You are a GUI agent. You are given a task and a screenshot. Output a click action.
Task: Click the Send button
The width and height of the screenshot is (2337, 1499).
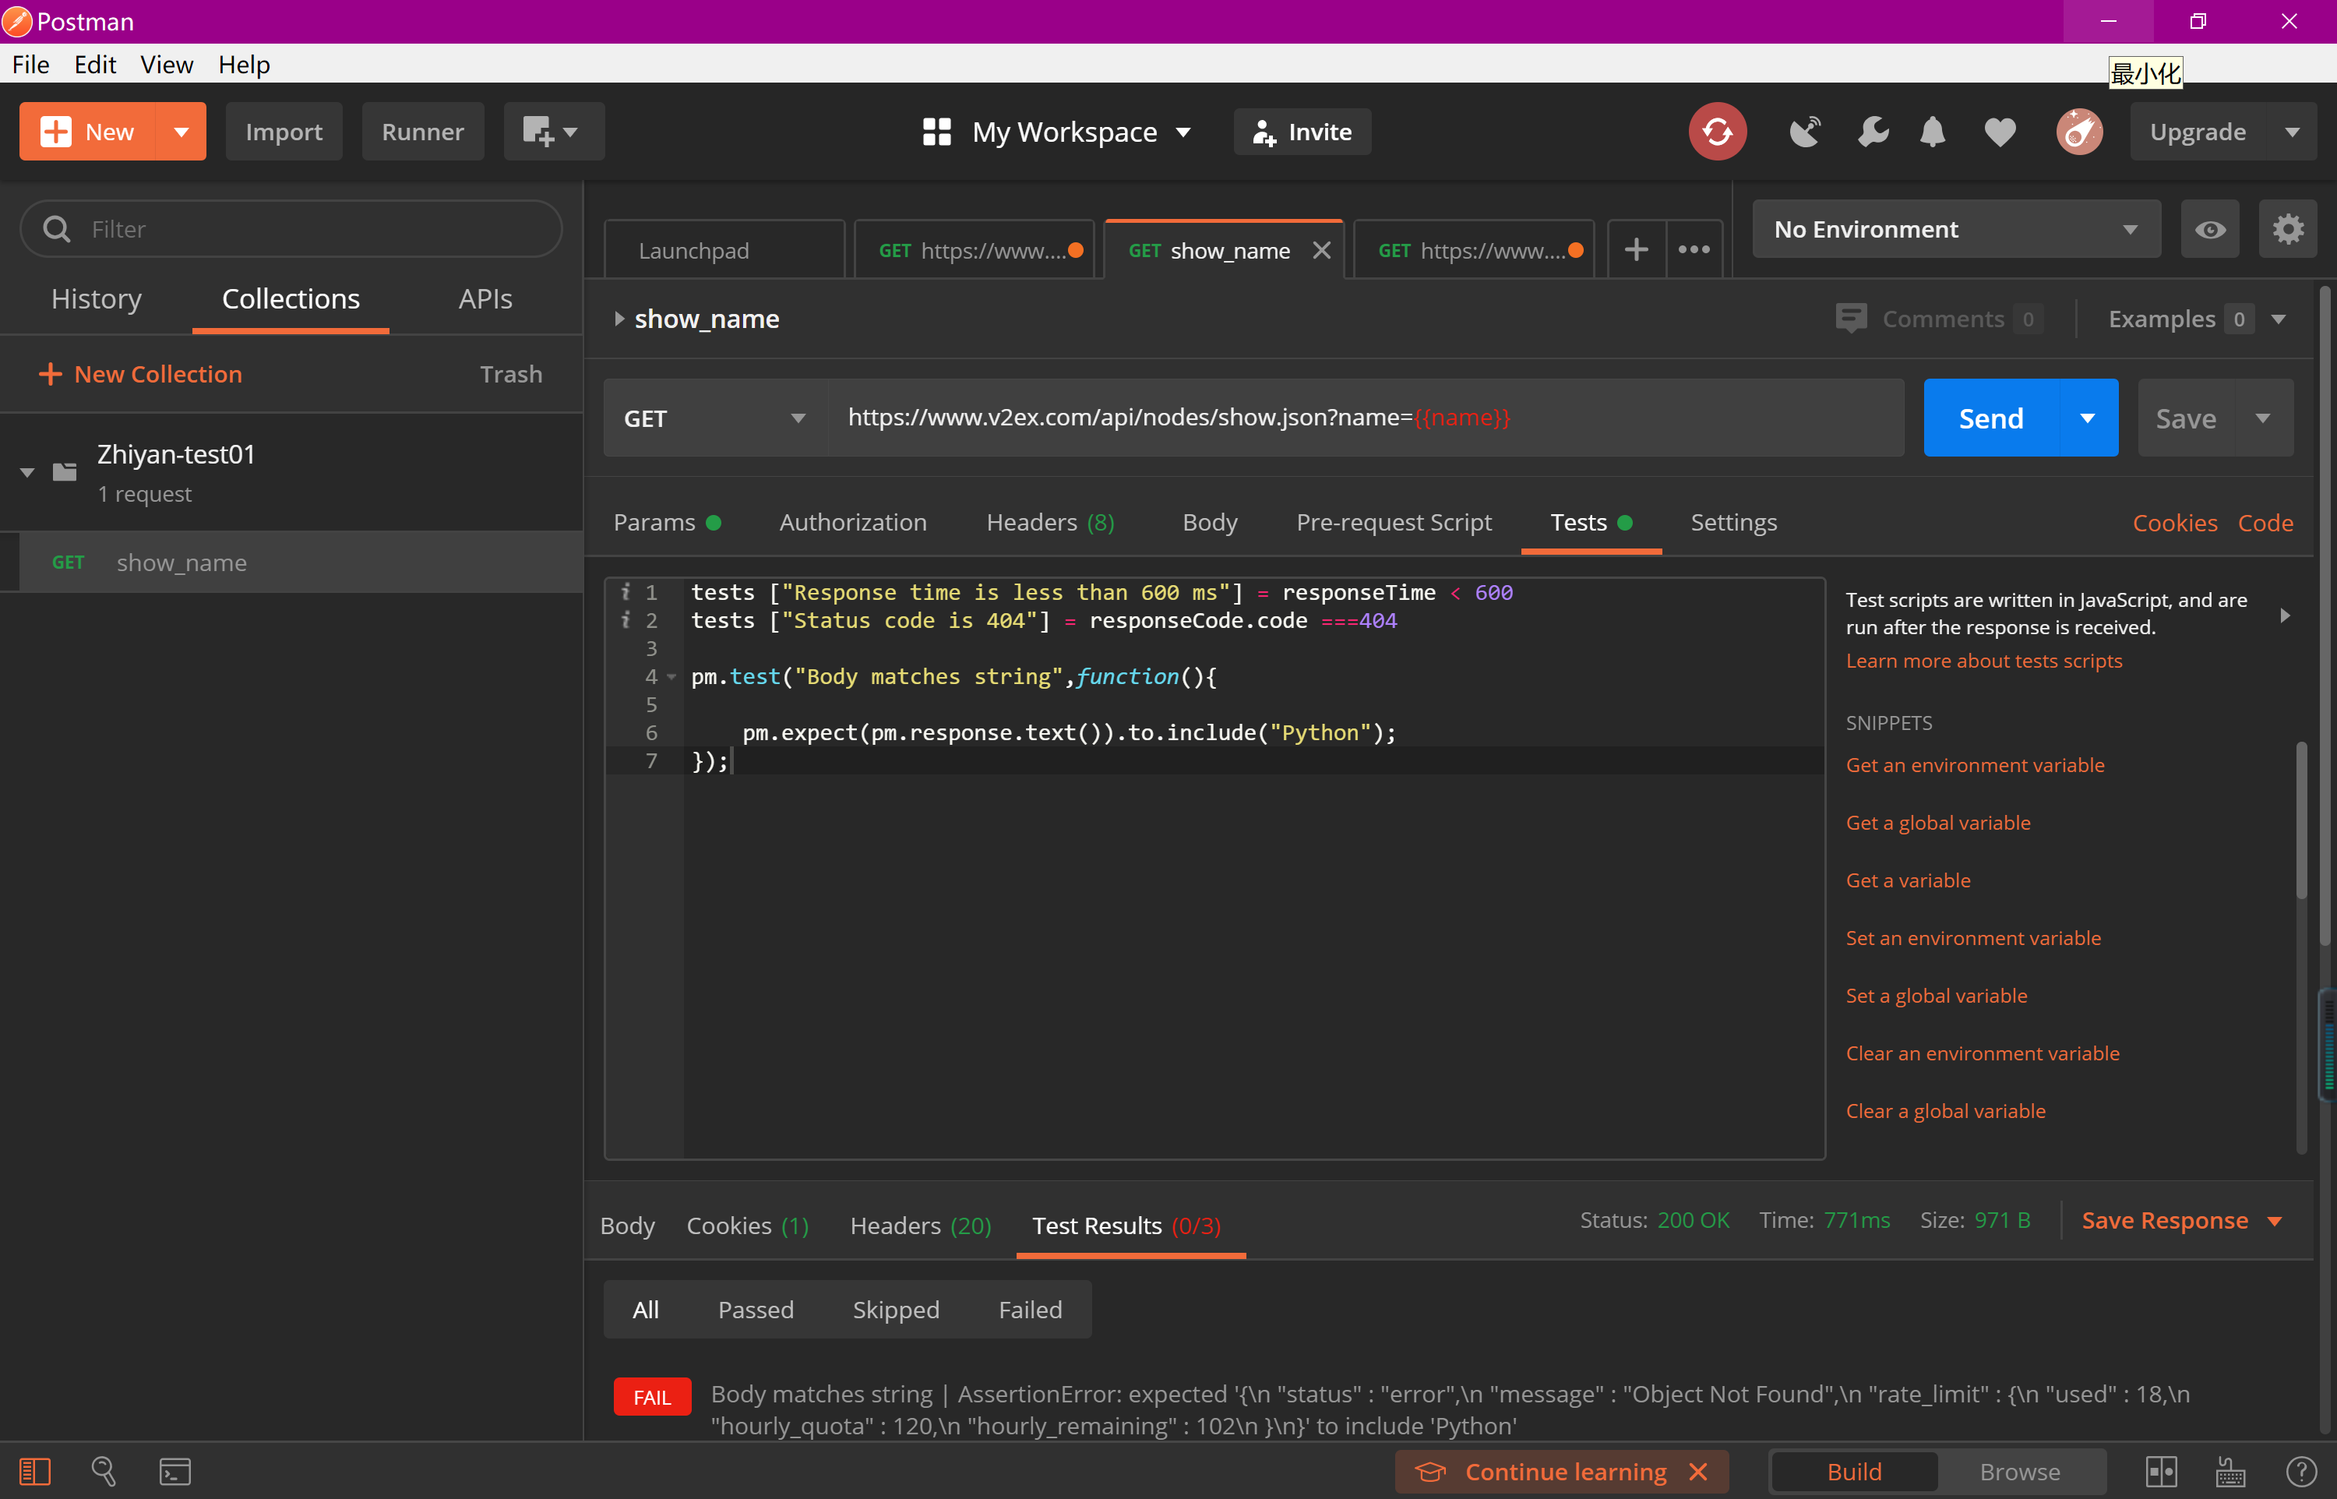tap(1990, 418)
